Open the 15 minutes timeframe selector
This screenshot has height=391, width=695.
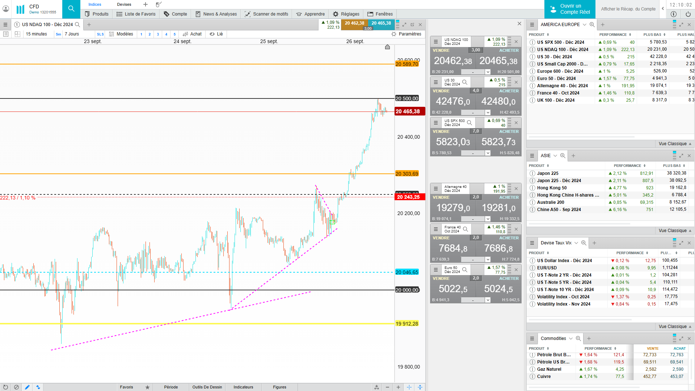36,34
